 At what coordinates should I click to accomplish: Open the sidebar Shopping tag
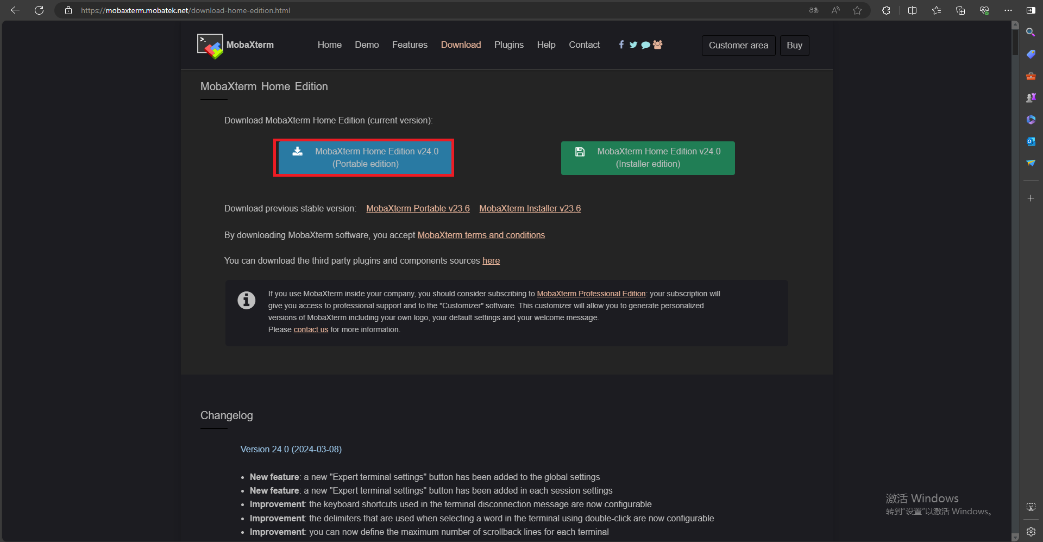point(1031,54)
